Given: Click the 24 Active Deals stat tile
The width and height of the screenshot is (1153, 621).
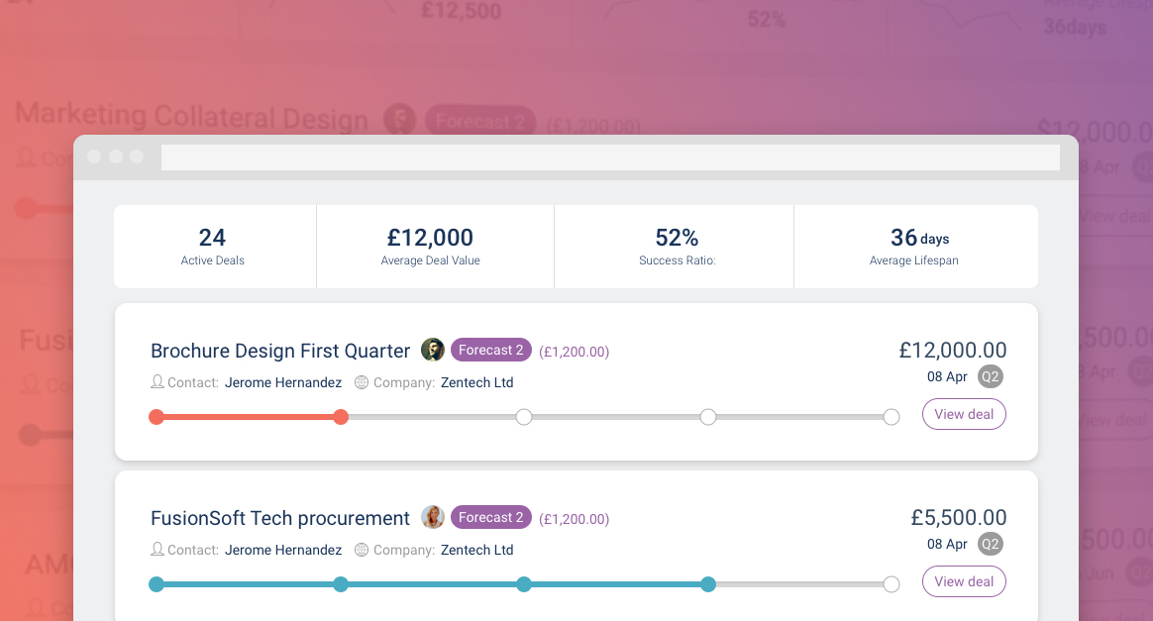Looking at the screenshot, I should [x=215, y=247].
